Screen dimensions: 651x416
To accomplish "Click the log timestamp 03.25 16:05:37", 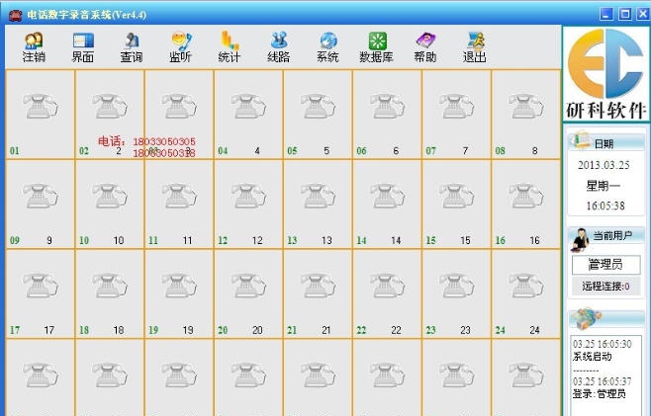I will point(603,381).
